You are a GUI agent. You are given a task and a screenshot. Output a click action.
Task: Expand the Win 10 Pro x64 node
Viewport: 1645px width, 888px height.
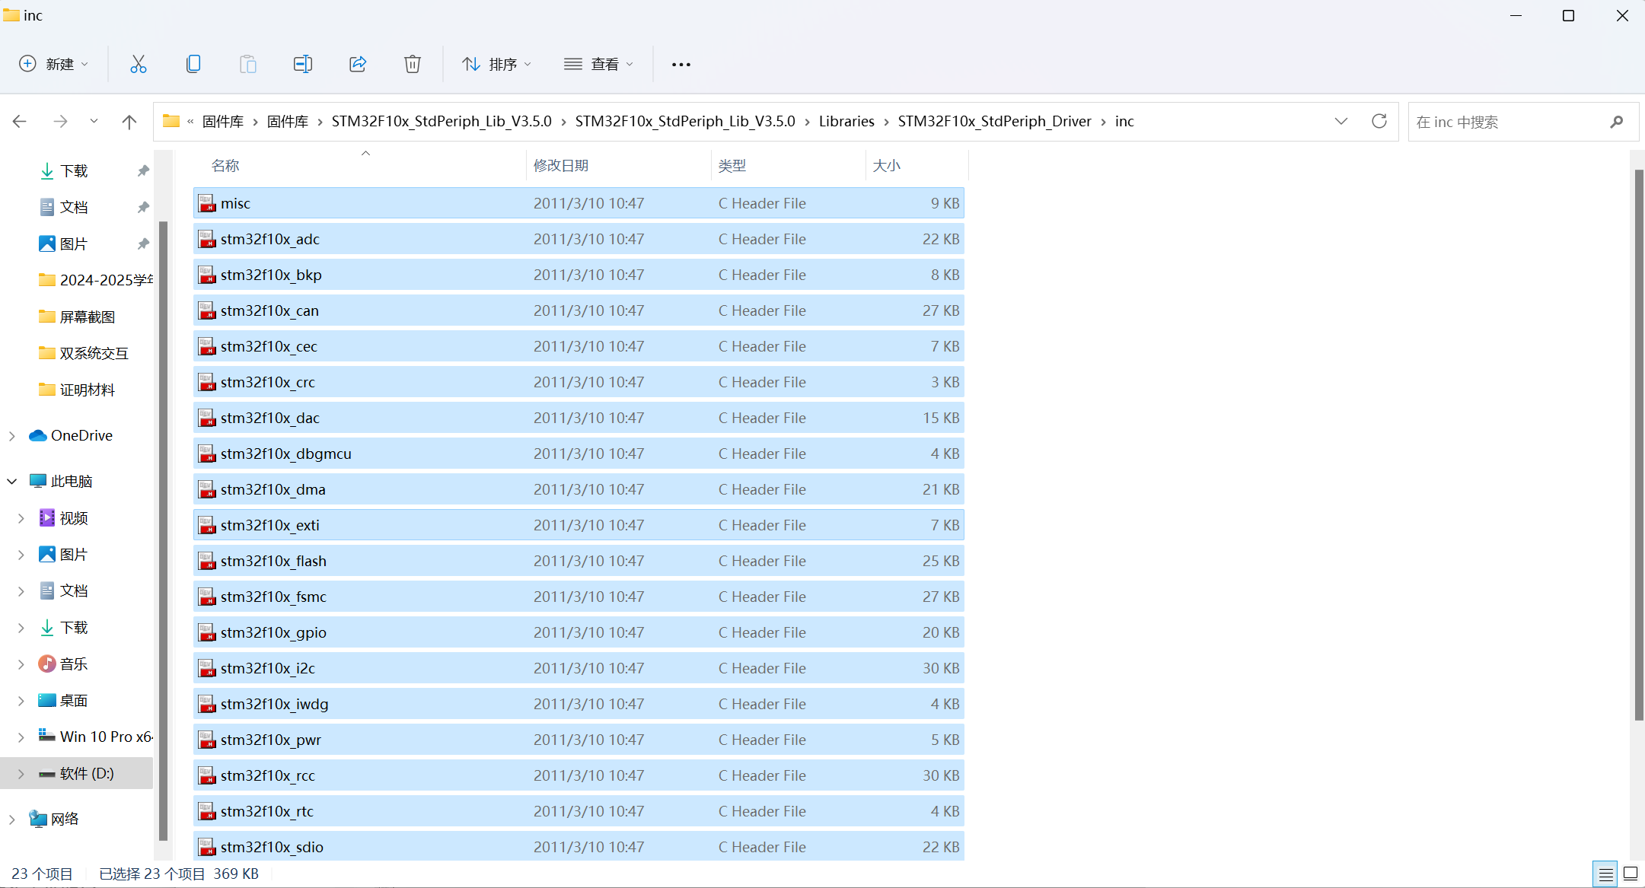[x=21, y=737]
